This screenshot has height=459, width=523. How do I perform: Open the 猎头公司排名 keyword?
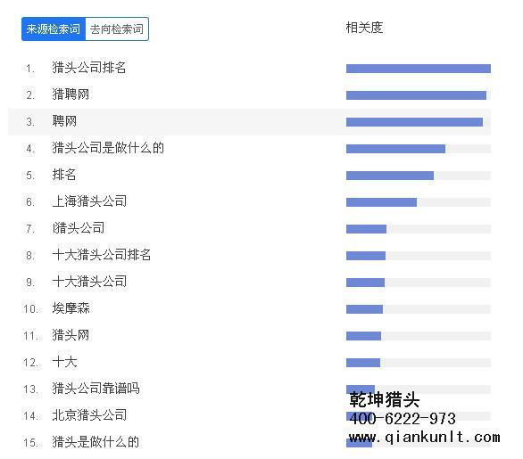click(x=89, y=68)
